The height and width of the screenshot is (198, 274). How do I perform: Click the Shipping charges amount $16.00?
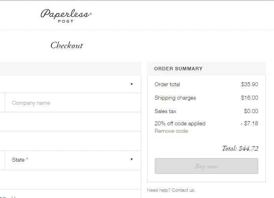(250, 98)
